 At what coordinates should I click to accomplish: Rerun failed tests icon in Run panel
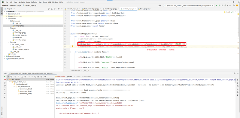(5, 80)
